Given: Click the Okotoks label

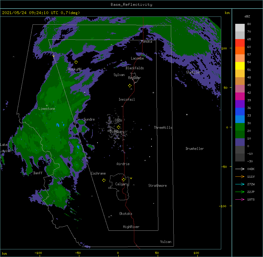Looking at the screenshot, I should coord(126,214).
